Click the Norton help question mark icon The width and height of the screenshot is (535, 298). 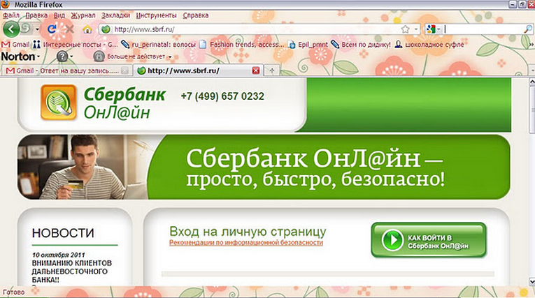[x=62, y=56]
